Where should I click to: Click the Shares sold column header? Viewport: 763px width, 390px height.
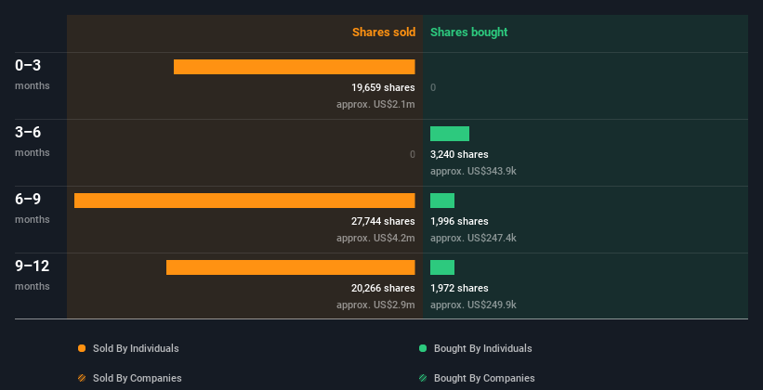[384, 32]
